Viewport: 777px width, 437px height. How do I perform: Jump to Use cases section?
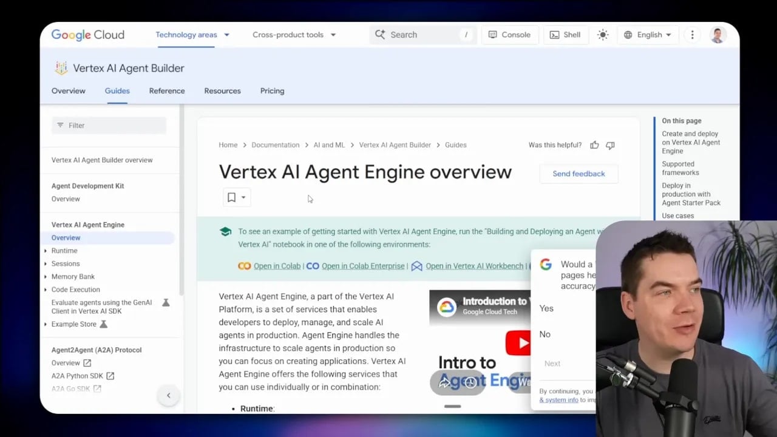tap(677, 216)
